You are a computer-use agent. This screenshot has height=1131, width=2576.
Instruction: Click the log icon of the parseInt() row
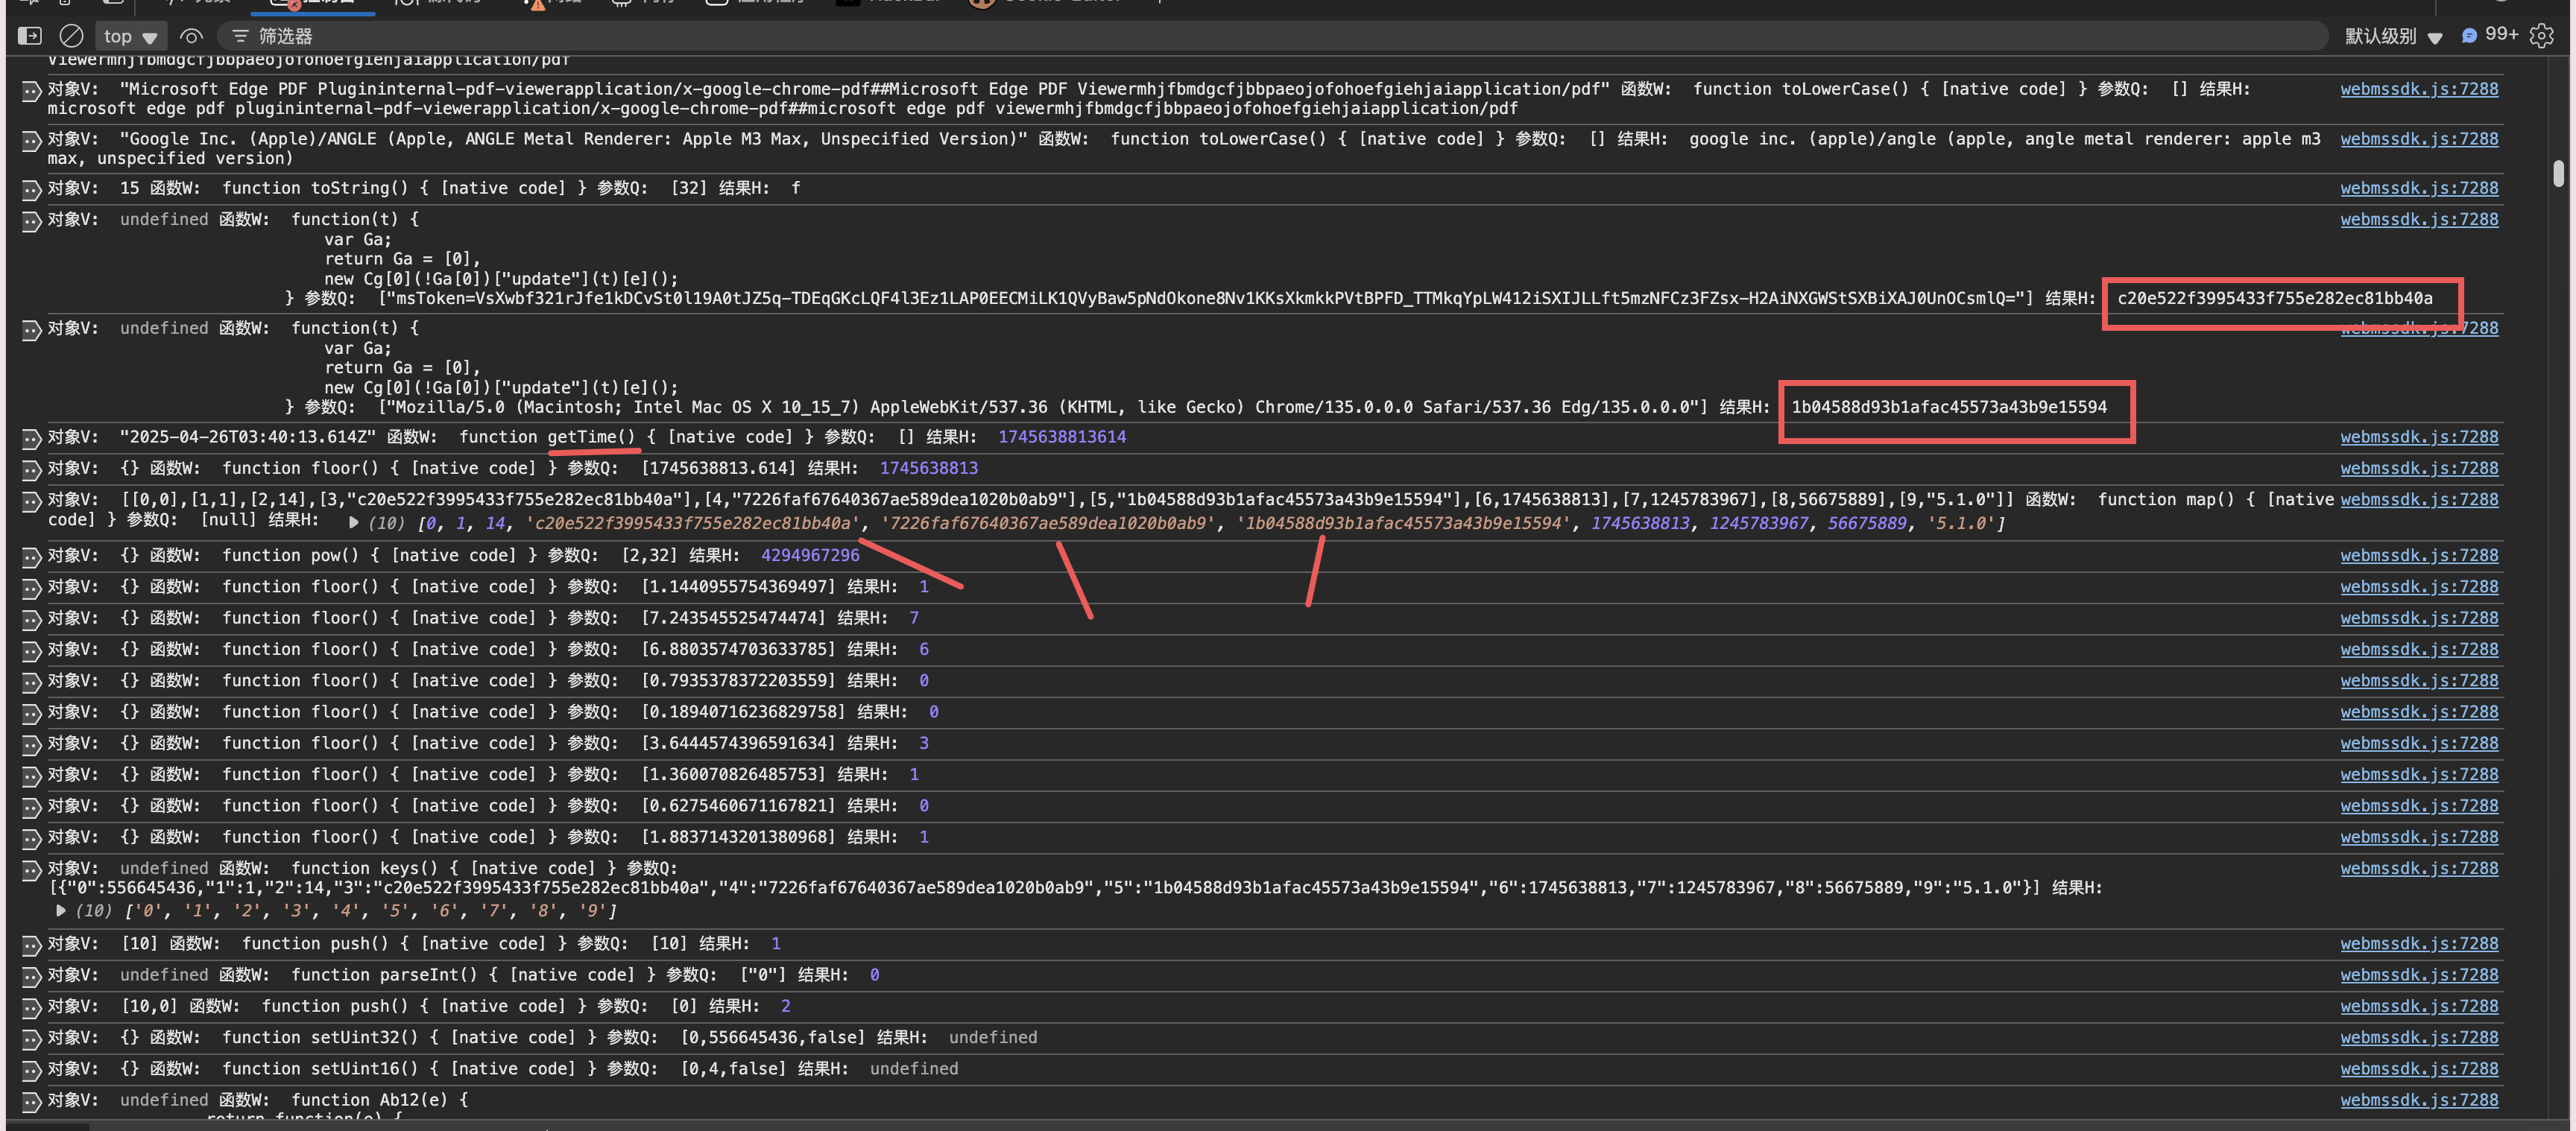(x=31, y=977)
